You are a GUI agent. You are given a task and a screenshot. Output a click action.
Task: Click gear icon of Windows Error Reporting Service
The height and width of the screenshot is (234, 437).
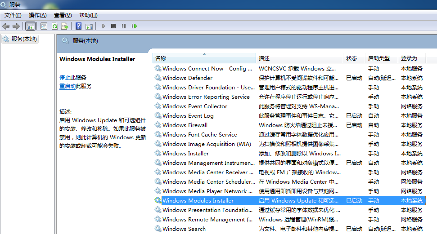[x=158, y=97]
